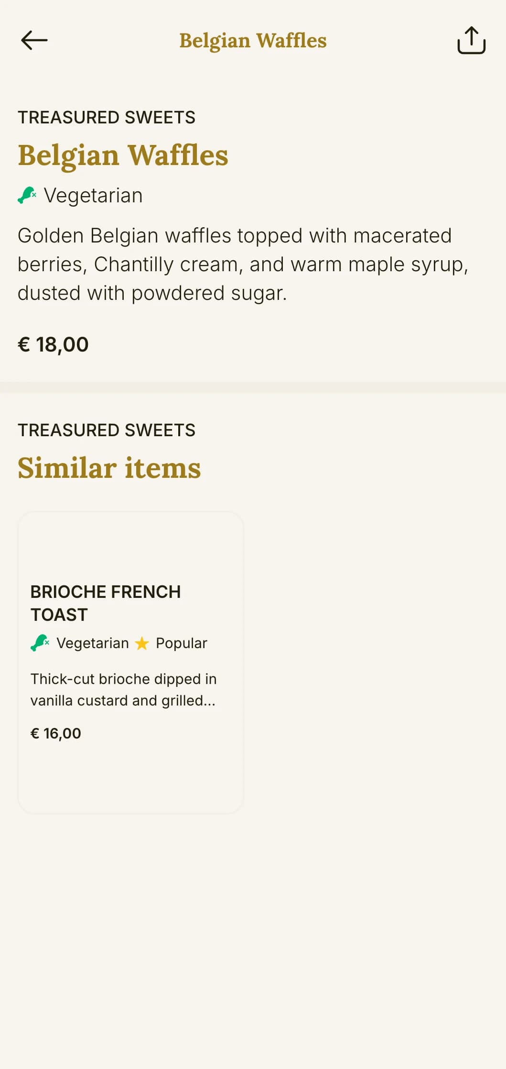Open the share icon top right
The height and width of the screenshot is (1069, 506).
pos(471,40)
